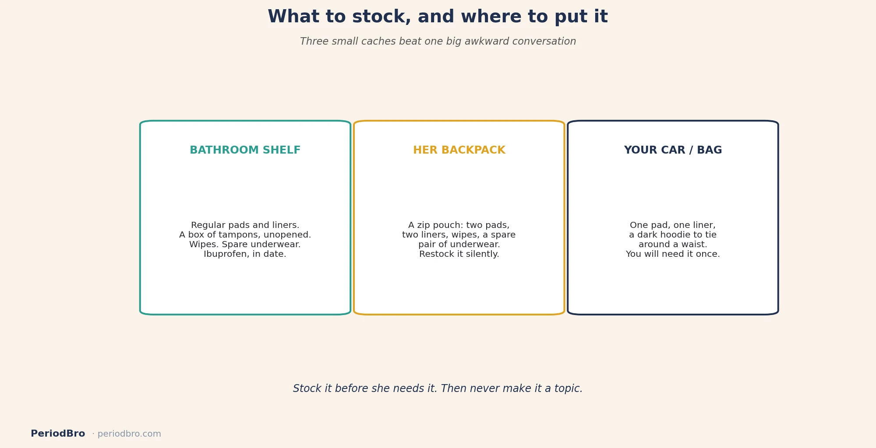The image size is (876, 448).
Task: Click the line "Regular pads and liners."
Action: coord(245,225)
